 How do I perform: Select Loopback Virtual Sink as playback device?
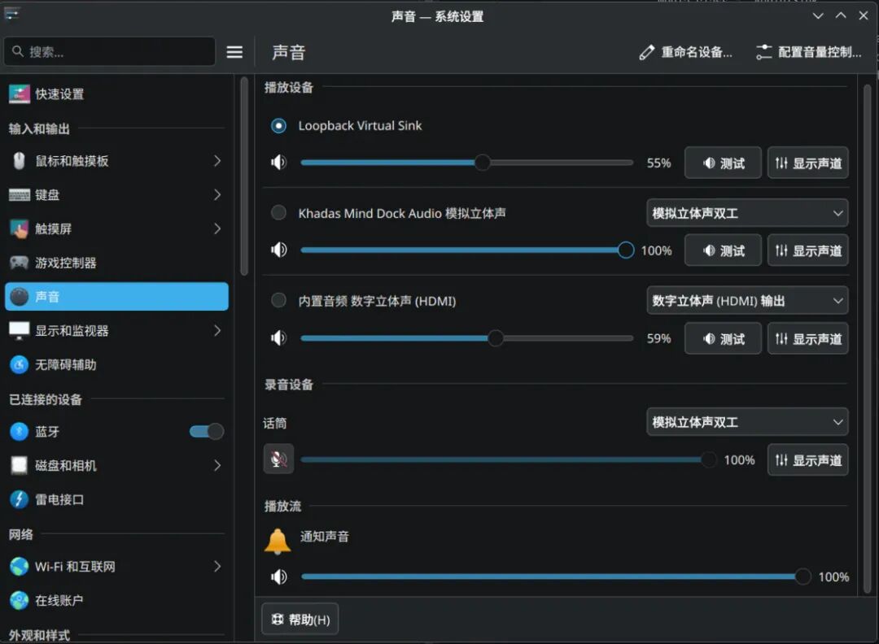tap(278, 125)
